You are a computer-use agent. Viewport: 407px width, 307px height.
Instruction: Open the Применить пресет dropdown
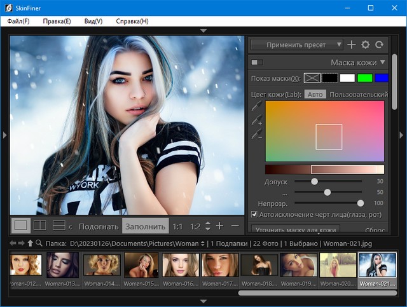tap(296, 44)
